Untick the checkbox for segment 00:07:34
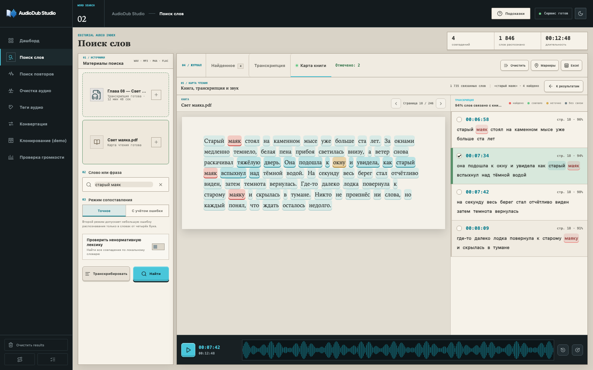Image resolution: width=593 pixels, height=370 pixels. pyautogui.click(x=459, y=156)
